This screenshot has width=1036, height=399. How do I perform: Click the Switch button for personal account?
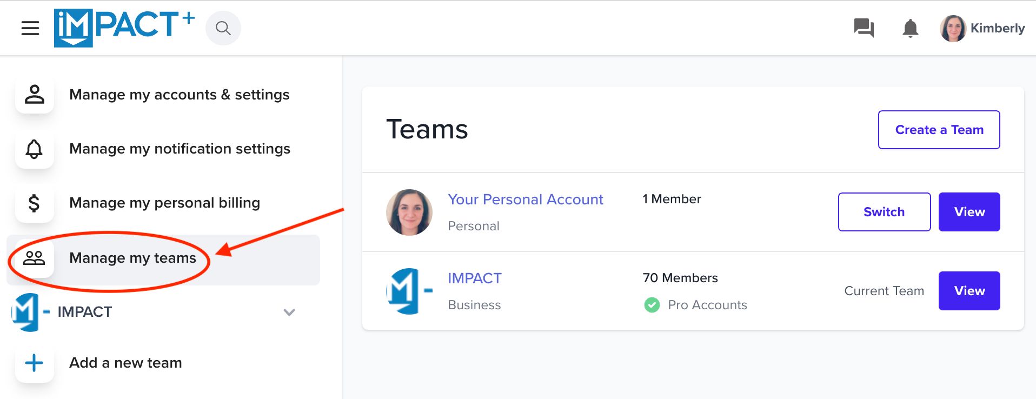(x=885, y=212)
